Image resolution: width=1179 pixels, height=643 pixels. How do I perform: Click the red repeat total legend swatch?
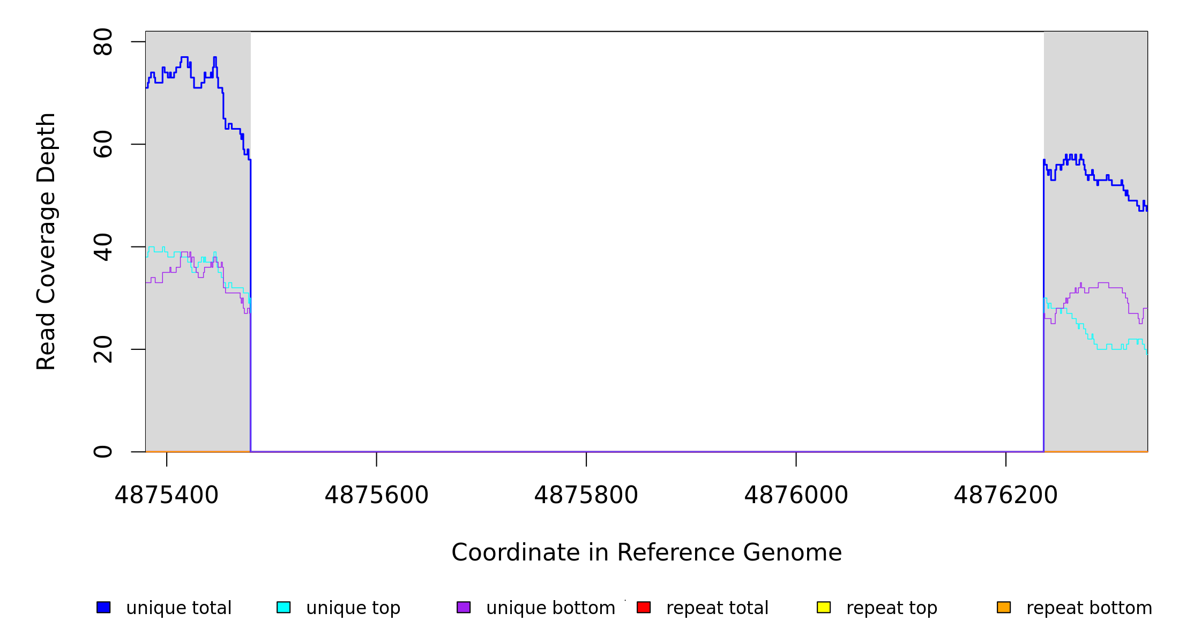pyautogui.click(x=644, y=607)
